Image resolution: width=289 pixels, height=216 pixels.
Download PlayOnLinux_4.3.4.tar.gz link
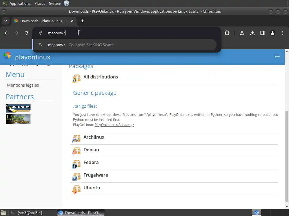point(114,125)
